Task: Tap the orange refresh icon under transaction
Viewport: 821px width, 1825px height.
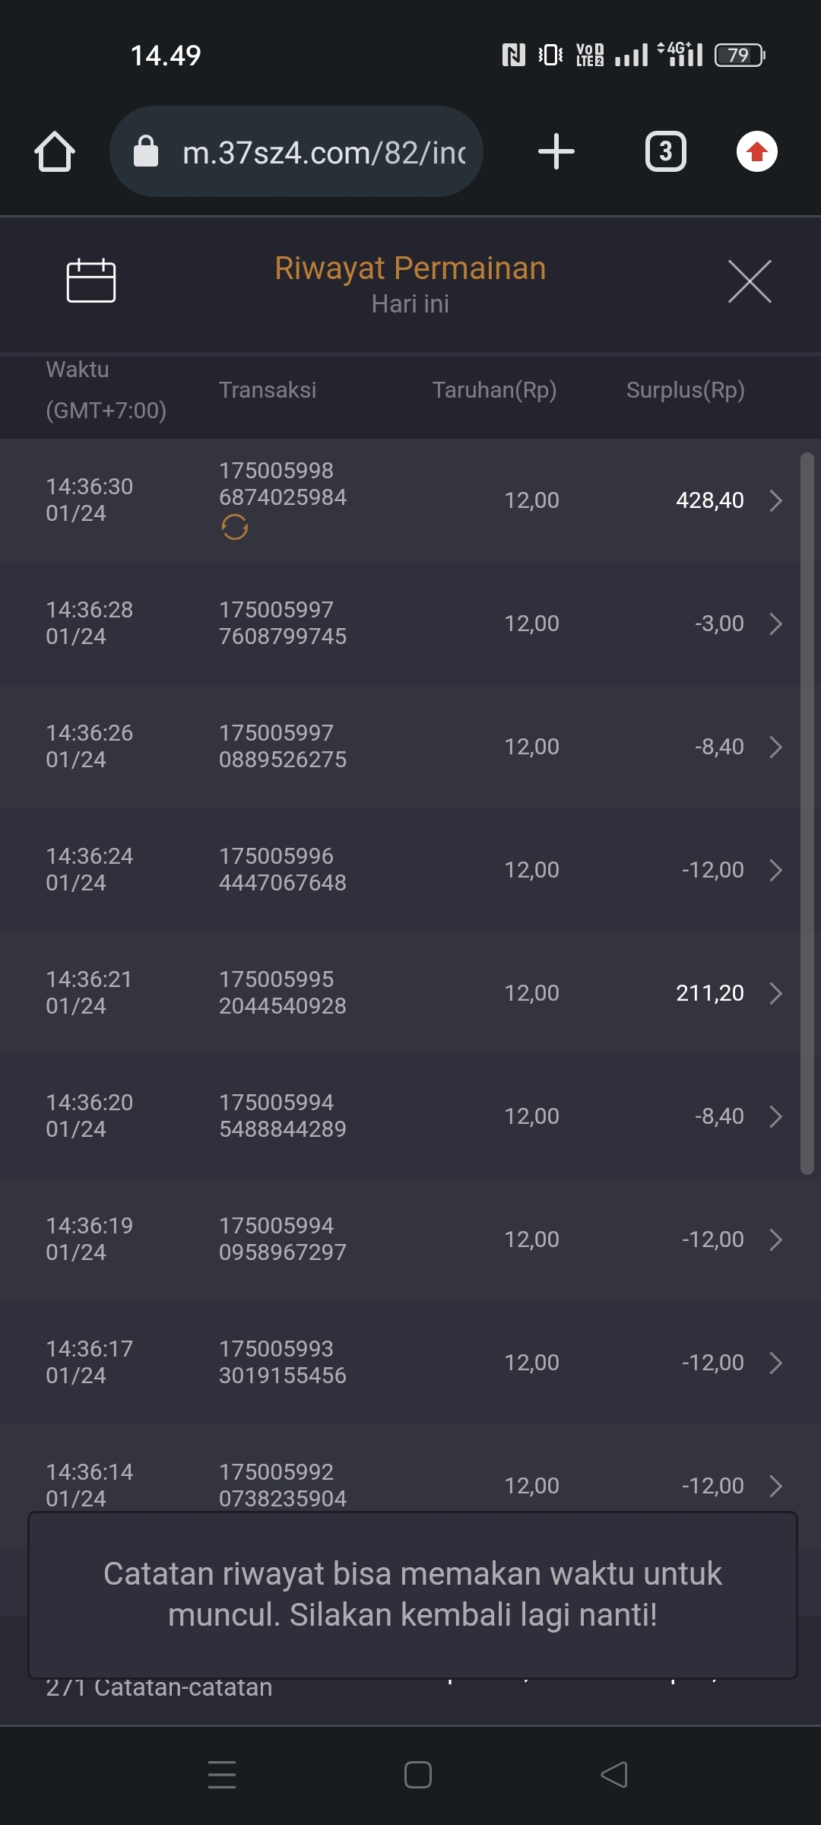Action: click(235, 527)
